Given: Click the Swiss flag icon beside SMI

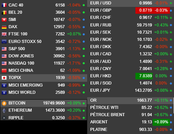Looking at the screenshot, I should coord(4,20).
